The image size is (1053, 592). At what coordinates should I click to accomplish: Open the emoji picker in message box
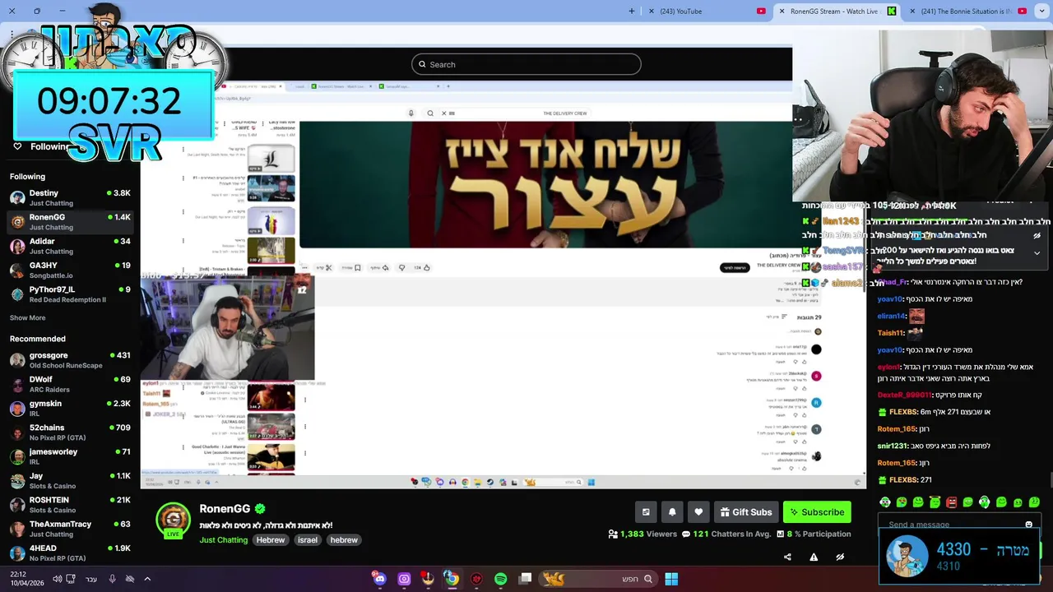[x=1028, y=525]
